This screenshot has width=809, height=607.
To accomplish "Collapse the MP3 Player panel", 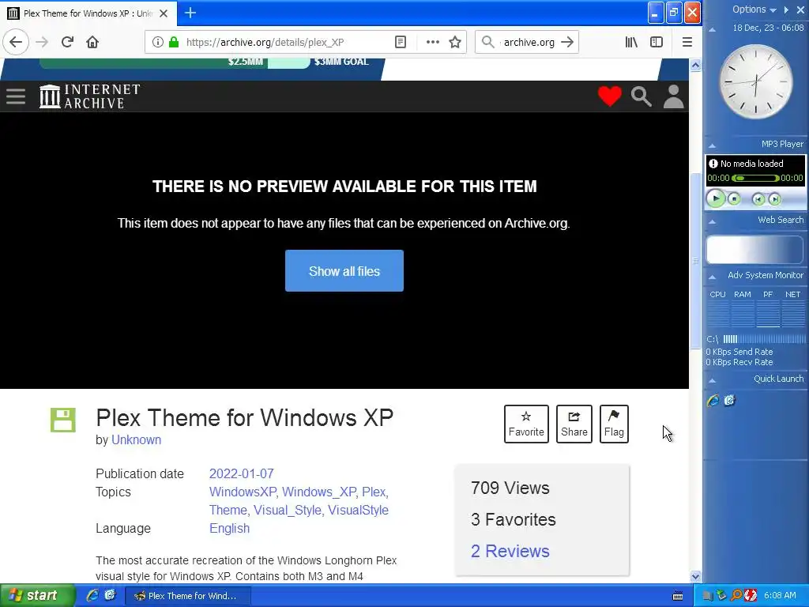I will pyautogui.click(x=712, y=145).
